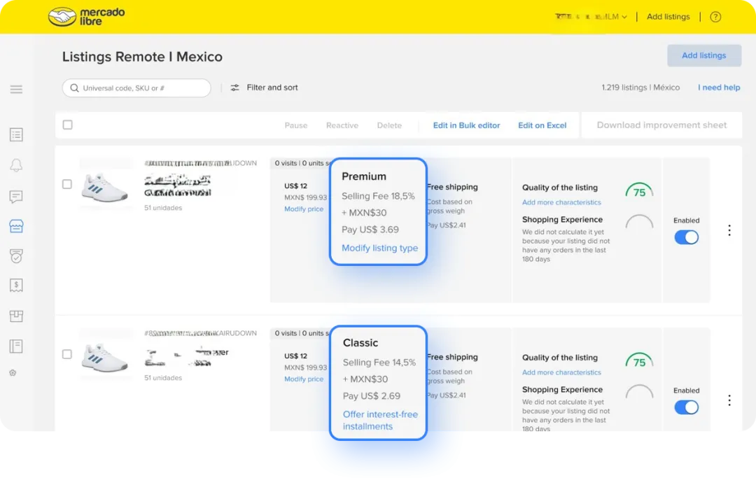Open notifications bell icon
This screenshot has width=756, height=478.
pyautogui.click(x=16, y=165)
